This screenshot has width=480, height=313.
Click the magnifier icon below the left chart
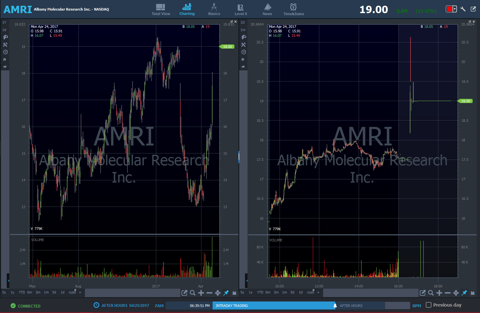point(193,293)
